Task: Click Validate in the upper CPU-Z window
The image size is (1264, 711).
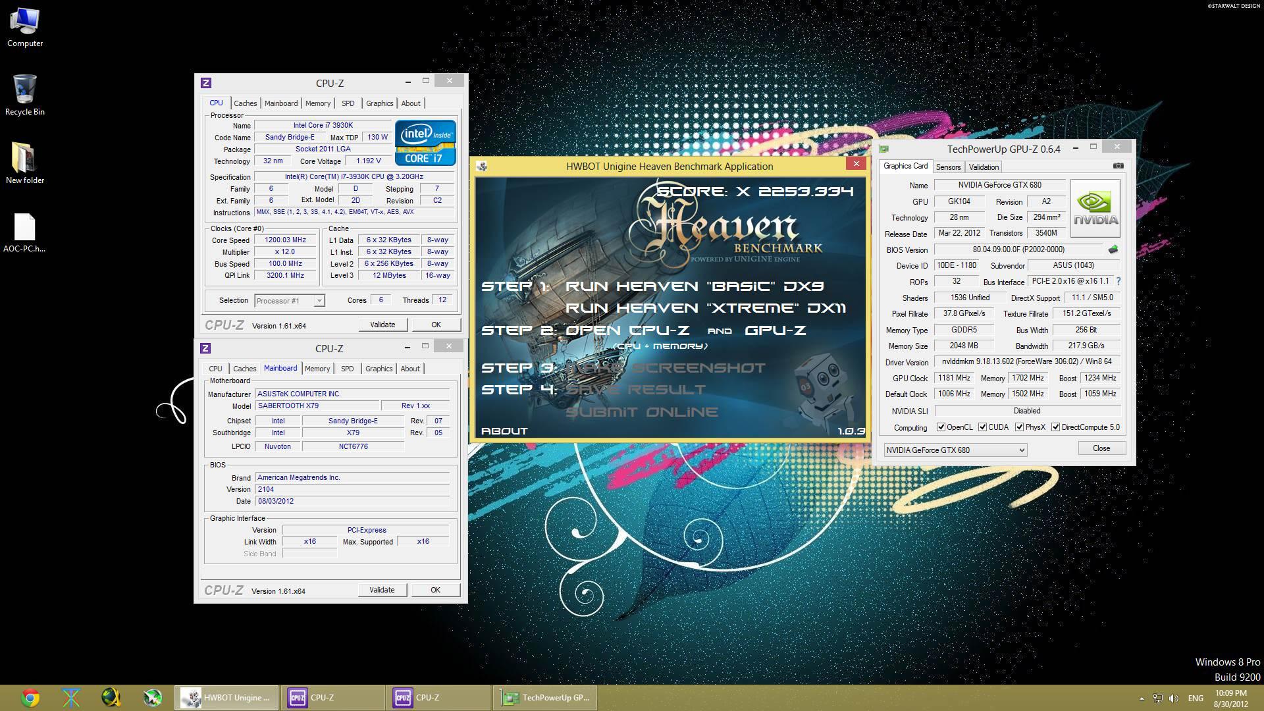Action: pos(382,325)
